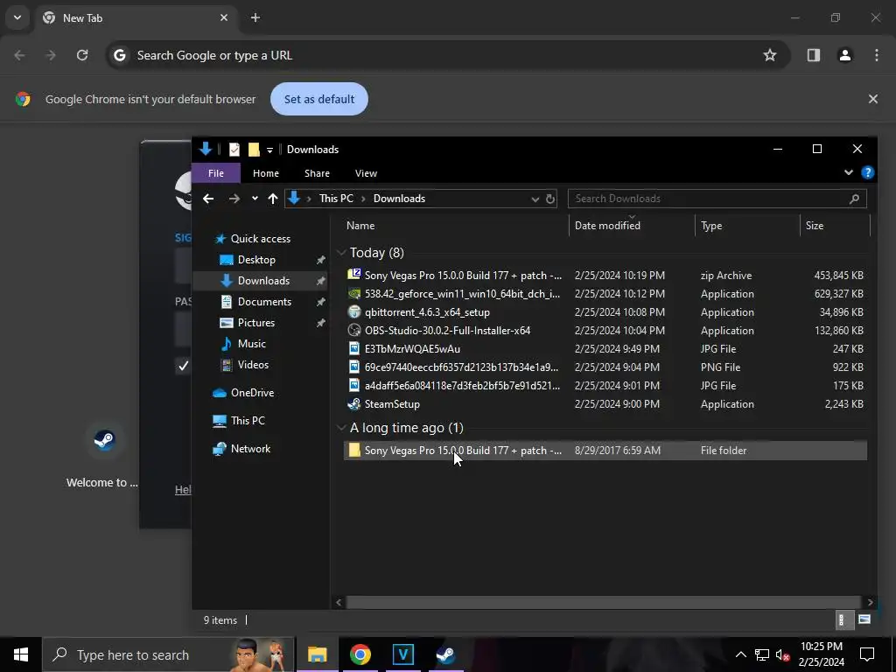896x672 pixels.
Task: Click the Chrome icon in the taskbar
Action: (x=360, y=654)
